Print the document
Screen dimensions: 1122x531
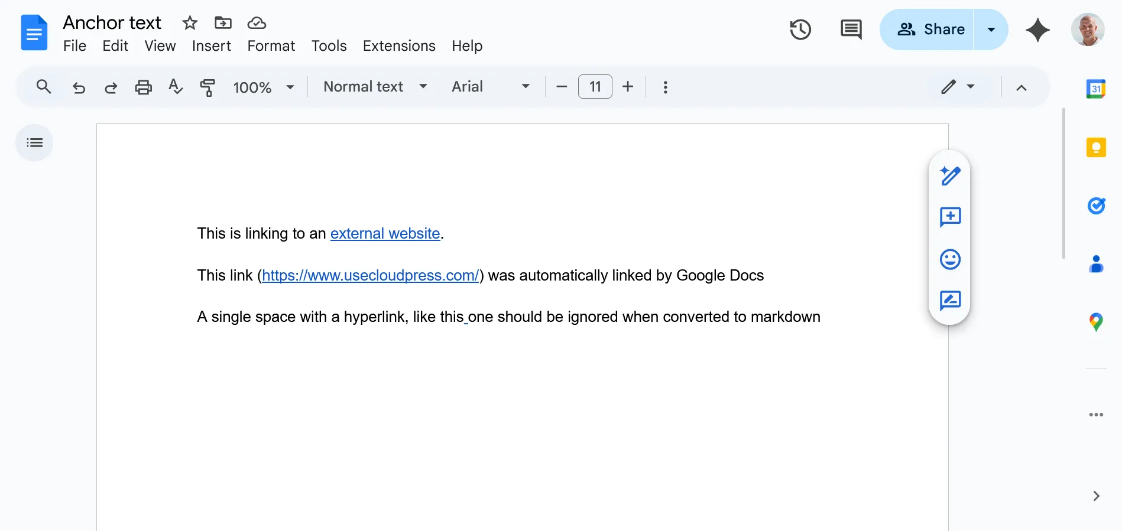pyautogui.click(x=143, y=87)
